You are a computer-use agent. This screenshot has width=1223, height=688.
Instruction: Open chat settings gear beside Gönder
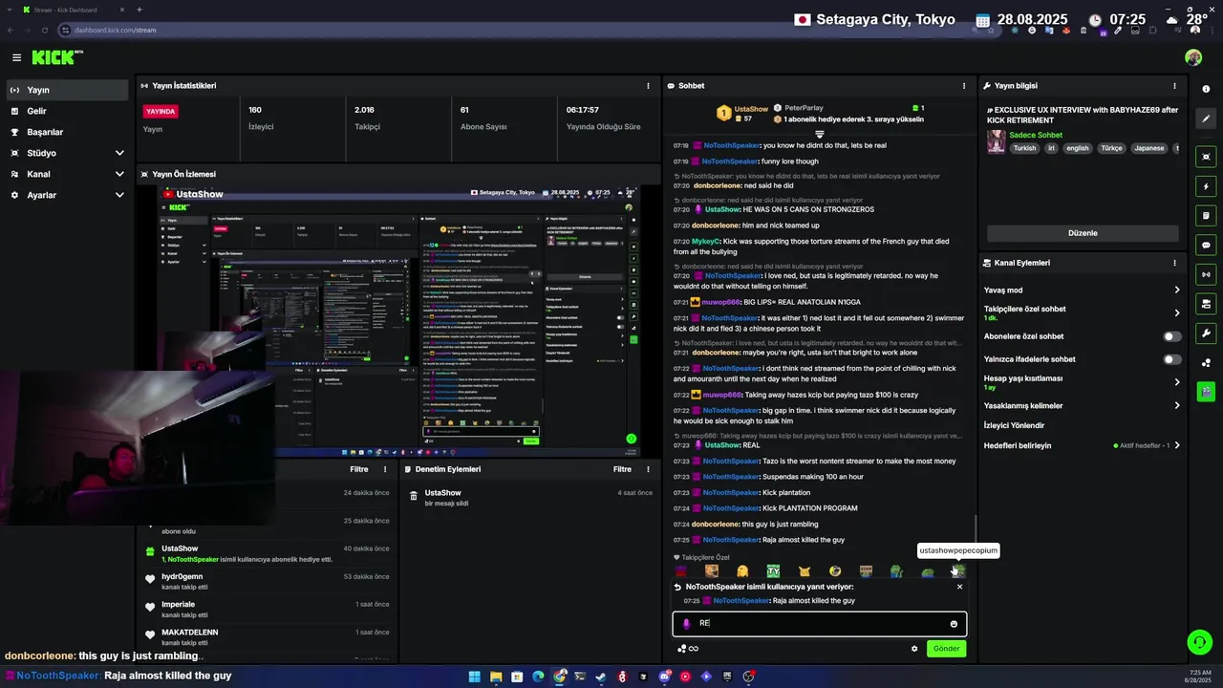pos(914,649)
